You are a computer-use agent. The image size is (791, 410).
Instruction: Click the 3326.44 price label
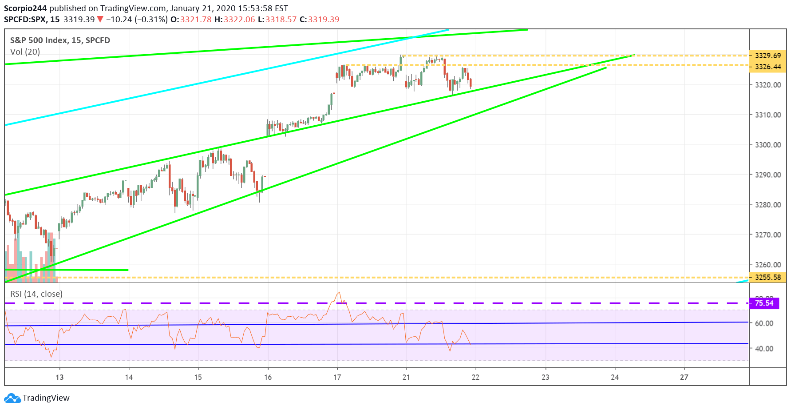pyautogui.click(x=767, y=67)
